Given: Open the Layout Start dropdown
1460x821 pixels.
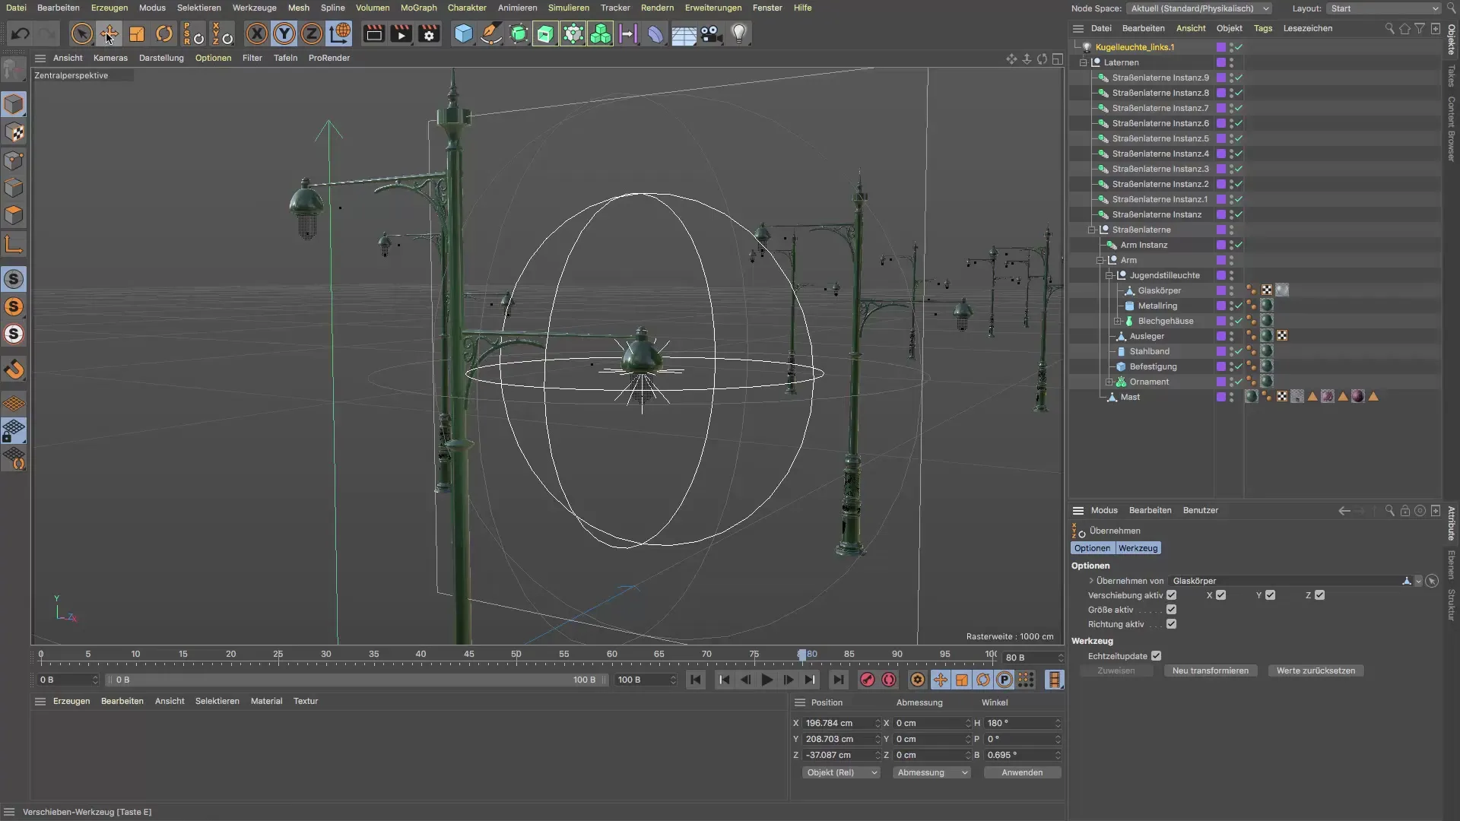Looking at the screenshot, I should point(1383,8).
